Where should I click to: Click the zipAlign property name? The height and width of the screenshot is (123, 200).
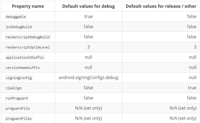14,88
